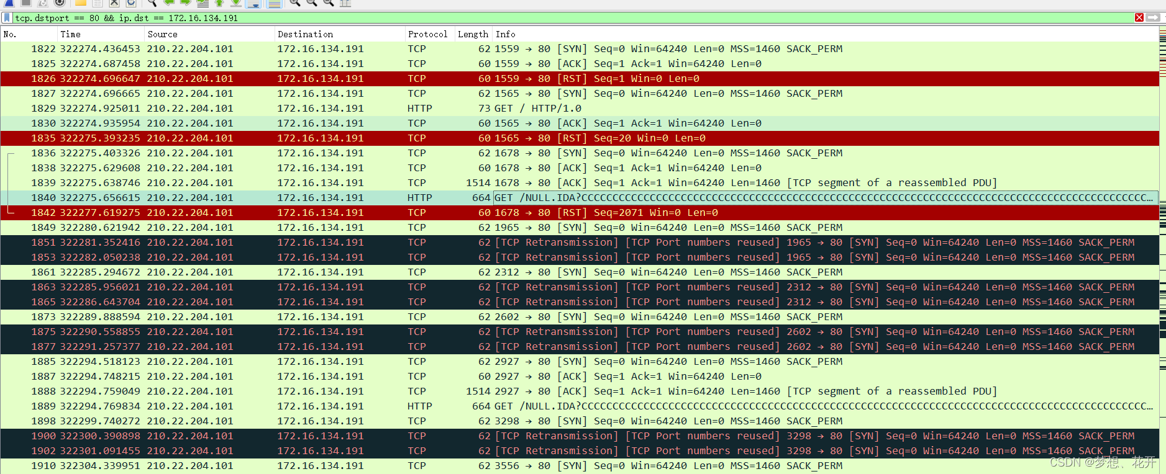Screen dimensions: 1166x474
Task: Click the find packet magnifier icon
Action: coord(152,3)
